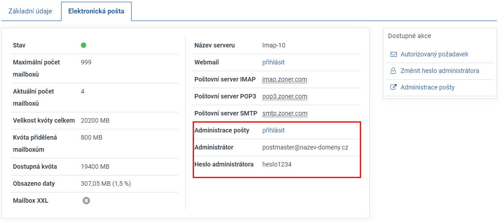This screenshot has height=222, width=504.
Task: Choose Změnit heslo administrátora action
Action: 440,71
